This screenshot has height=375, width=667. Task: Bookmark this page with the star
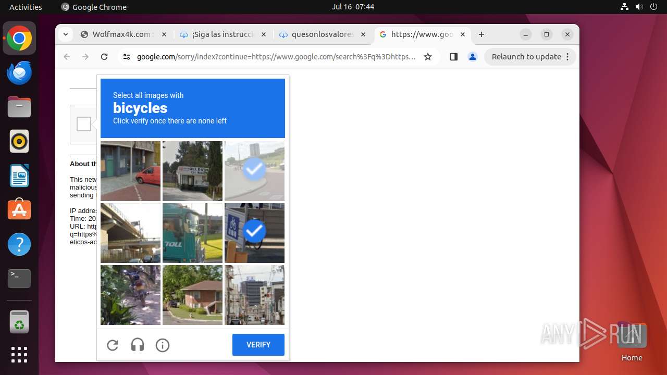[x=428, y=57]
